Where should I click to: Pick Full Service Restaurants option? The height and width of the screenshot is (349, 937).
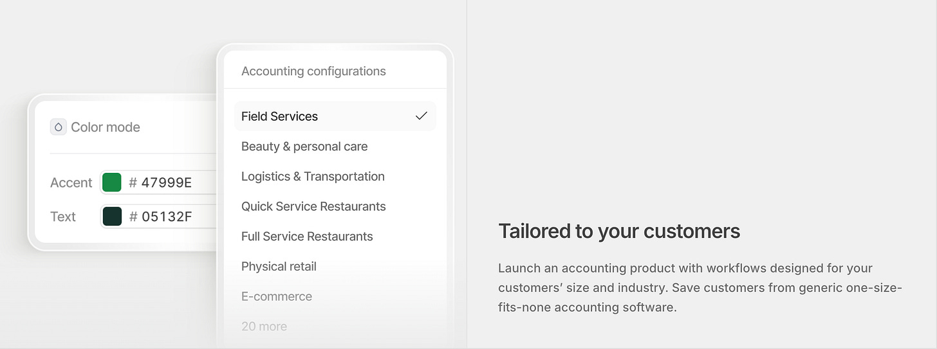(307, 237)
